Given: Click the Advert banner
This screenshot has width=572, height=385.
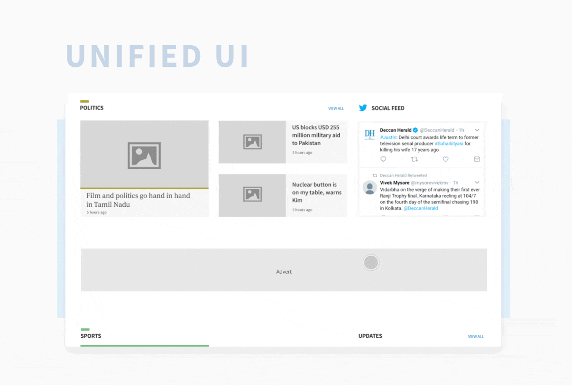Looking at the screenshot, I should pyautogui.click(x=284, y=270).
